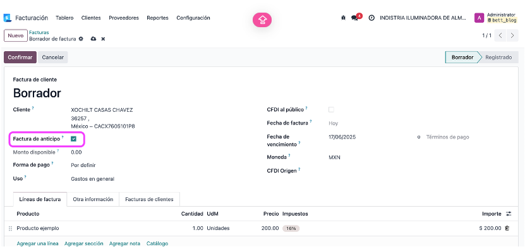The height and width of the screenshot is (249, 525).
Task: Click the Confirmar button
Action: [x=20, y=58]
